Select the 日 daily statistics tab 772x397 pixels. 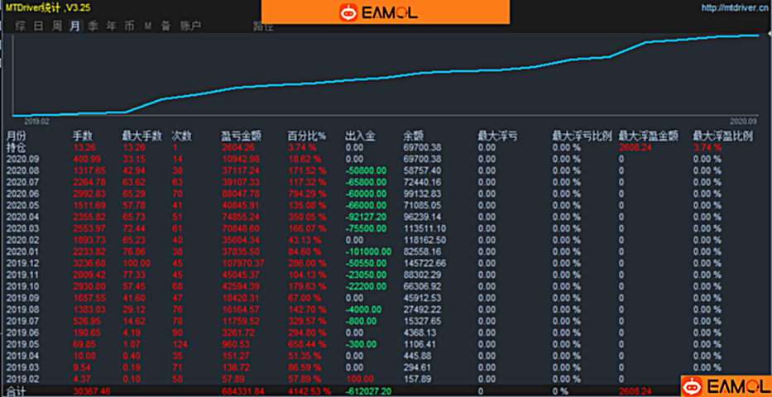(38, 26)
